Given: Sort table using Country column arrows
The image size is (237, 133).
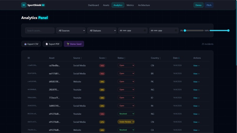Looking at the screenshot, I should (x=160, y=58).
